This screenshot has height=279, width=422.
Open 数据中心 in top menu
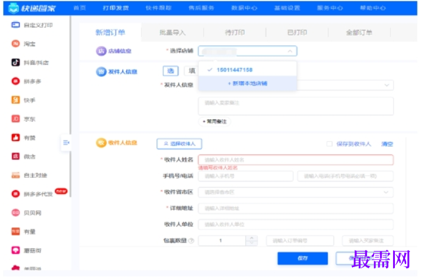click(244, 8)
